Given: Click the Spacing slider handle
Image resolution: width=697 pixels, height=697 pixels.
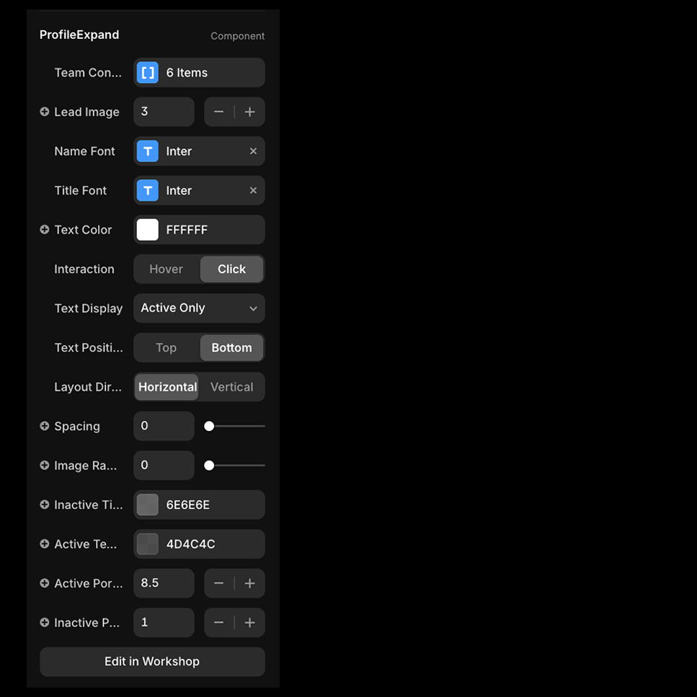Looking at the screenshot, I should pos(209,426).
